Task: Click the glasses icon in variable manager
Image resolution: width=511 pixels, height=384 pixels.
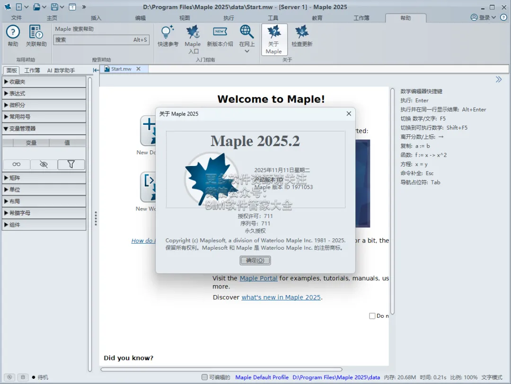Action: pos(16,165)
